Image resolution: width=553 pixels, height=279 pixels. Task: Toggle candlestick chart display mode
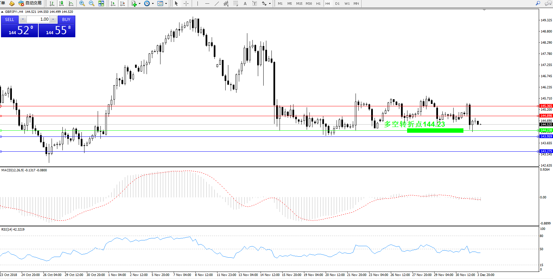click(61, 3)
